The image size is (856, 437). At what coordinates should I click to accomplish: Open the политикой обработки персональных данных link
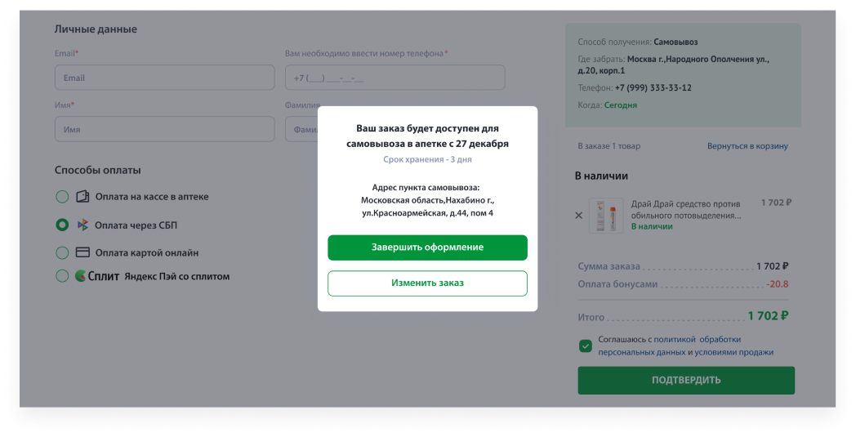(670, 346)
